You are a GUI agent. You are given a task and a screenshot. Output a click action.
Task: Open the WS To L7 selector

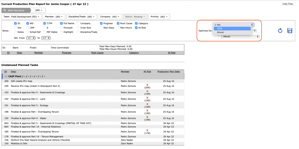coord(46,38)
